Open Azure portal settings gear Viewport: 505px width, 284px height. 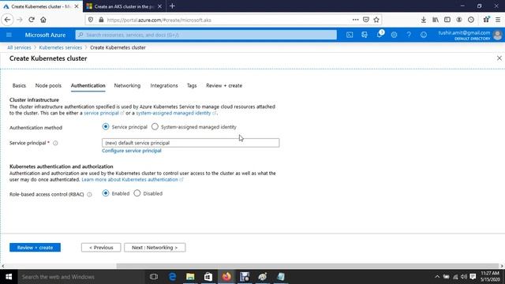[394, 35]
